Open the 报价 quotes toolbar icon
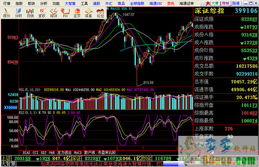The width and height of the screenshot is (259, 167). 6,13
